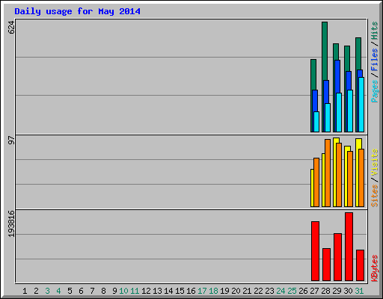This screenshot has height=299, width=383.
Task: Click day 4 on the date axis
Action: pos(58,291)
